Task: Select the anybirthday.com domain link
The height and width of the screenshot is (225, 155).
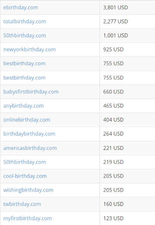Action: coord(23,106)
